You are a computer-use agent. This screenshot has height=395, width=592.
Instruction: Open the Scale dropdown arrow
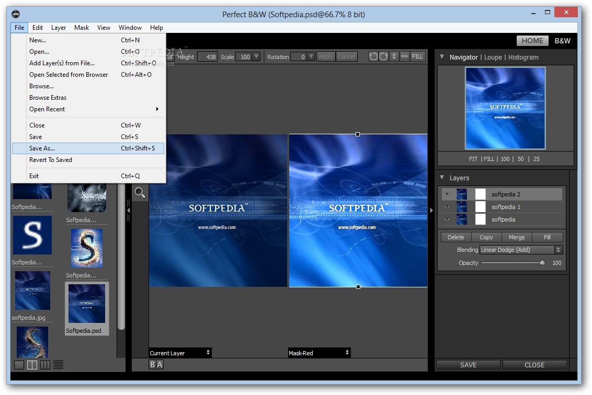click(256, 56)
